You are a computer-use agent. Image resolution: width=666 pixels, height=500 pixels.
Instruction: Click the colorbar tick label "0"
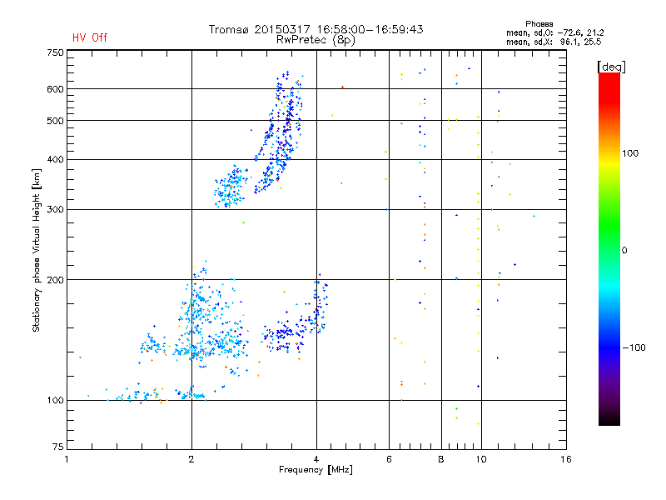[624, 251]
